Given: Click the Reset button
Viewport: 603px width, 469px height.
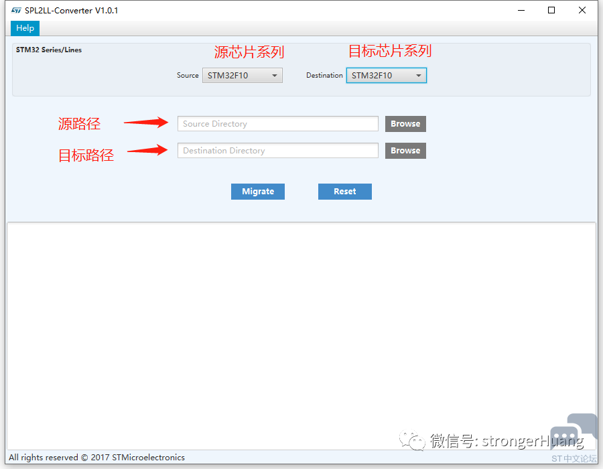Looking at the screenshot, I should [x=345, y=192].
